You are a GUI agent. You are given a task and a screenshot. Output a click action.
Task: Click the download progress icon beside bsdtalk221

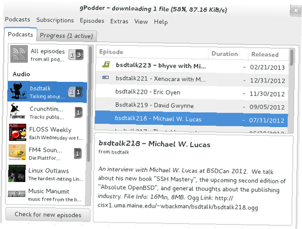click(x=105, y=78)
